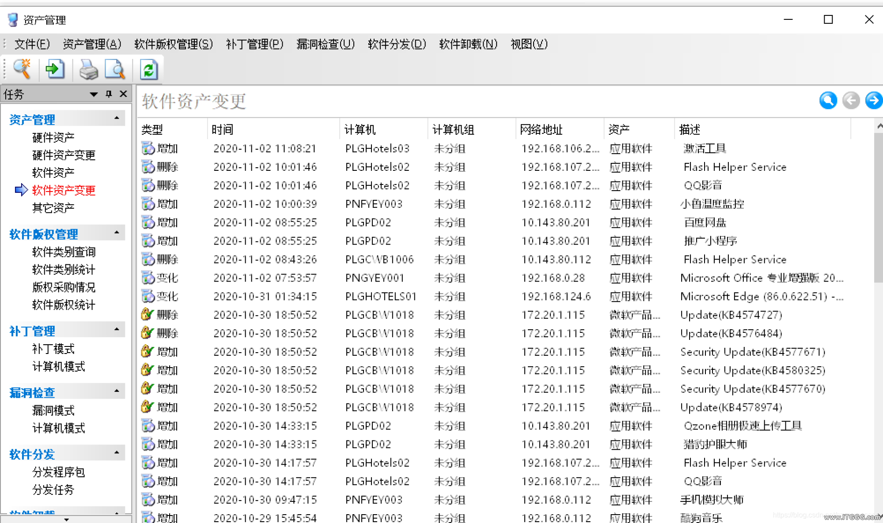This screenshot has height=523, width=883.
Task: Click the patch icon for Update(KB4574727)
Action: pyautogui.click(x=148, y=315)
